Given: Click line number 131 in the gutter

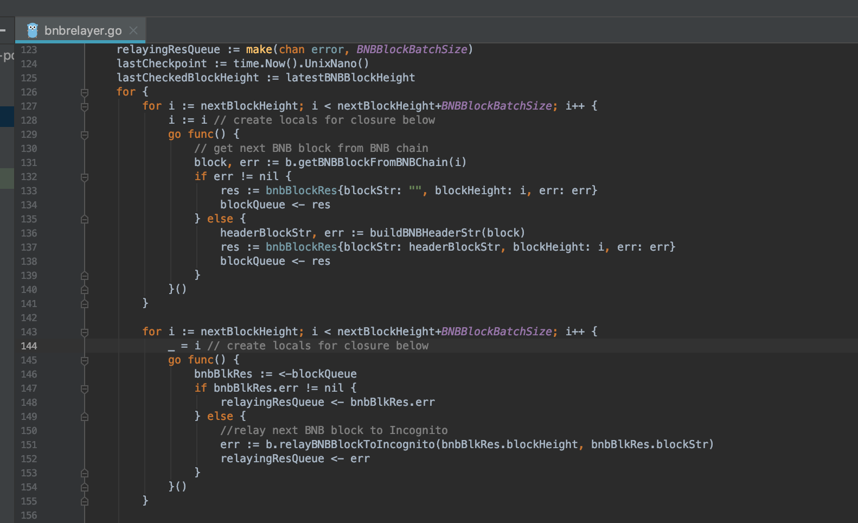Looking at the screenshot, I should tap(29, 163).
